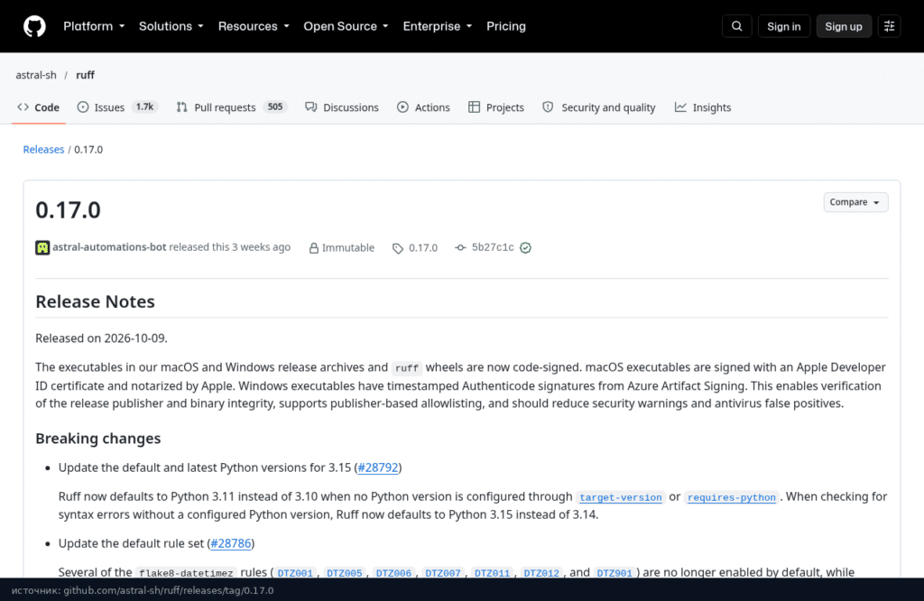Click the 0.17.0 release title heading

(x=68, y=209)
